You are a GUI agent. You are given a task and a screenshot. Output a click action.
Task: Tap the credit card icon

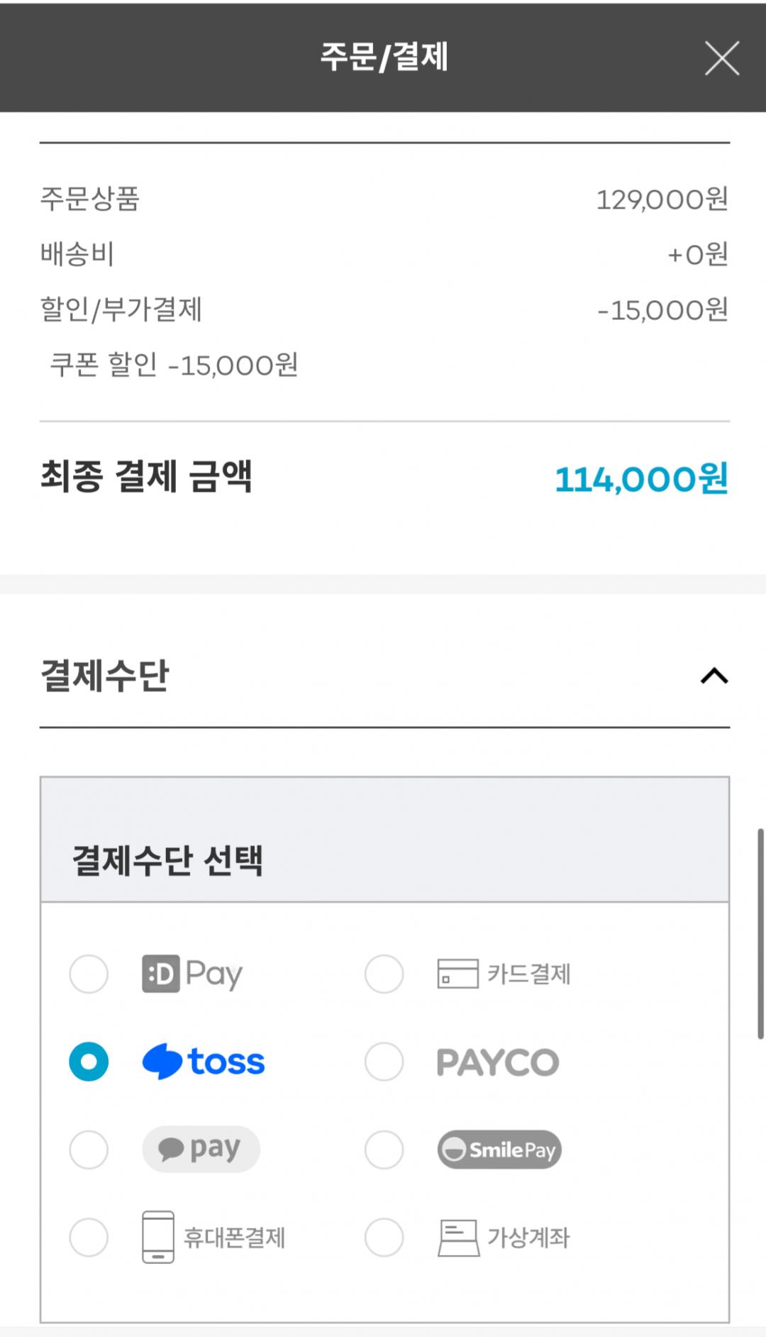click(x=457, y=974)
